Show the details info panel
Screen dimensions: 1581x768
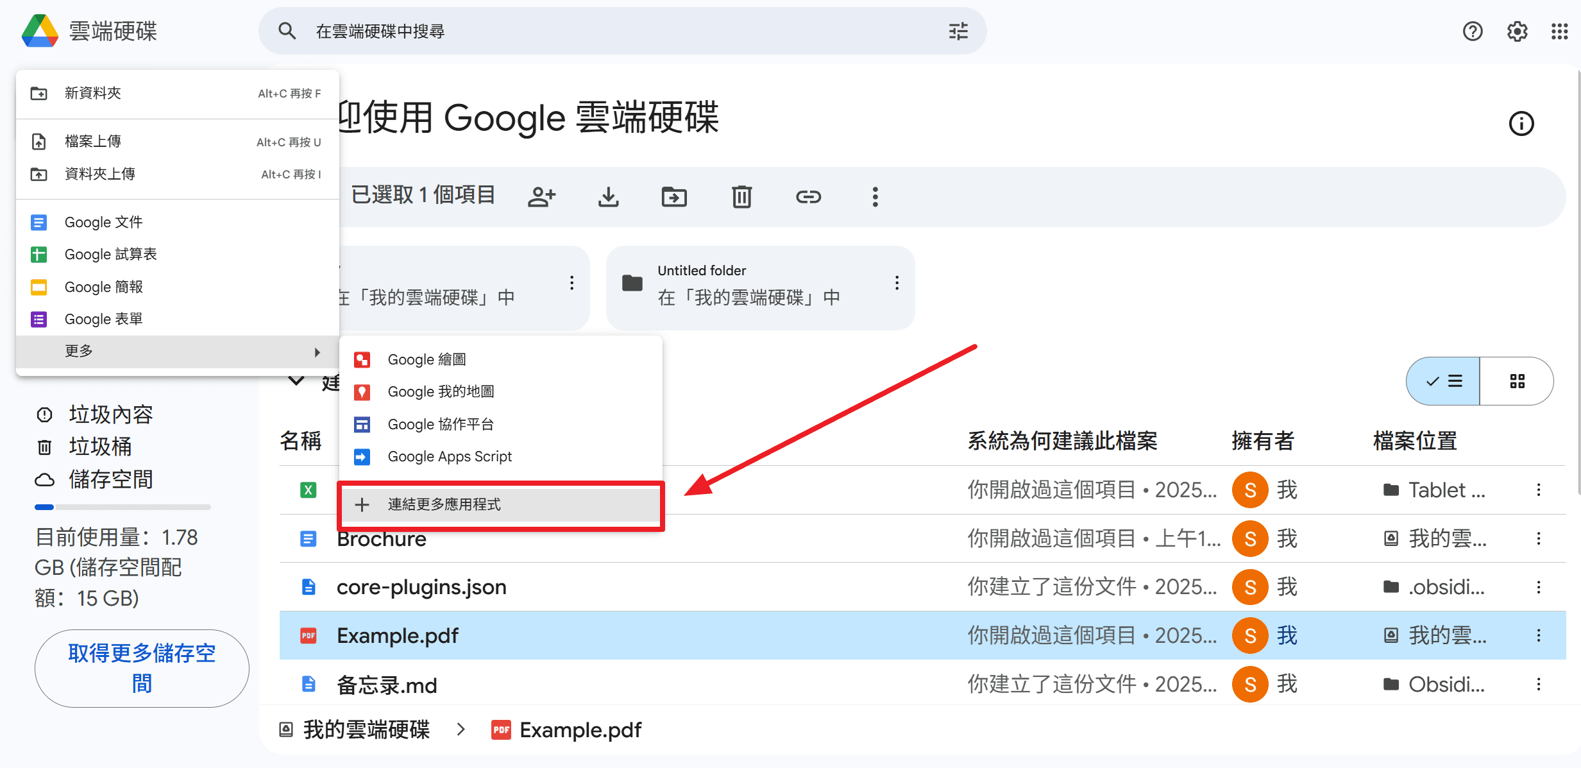1521,123
